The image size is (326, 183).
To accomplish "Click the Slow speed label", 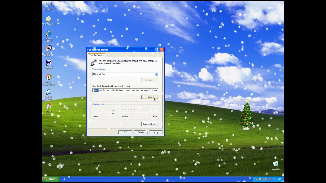I will tap(96, 117).
